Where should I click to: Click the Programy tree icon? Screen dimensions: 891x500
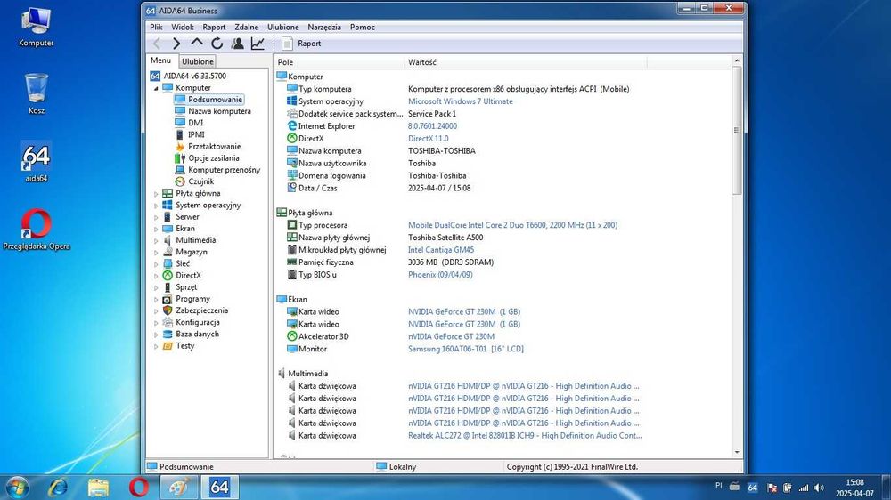(168, 299)
